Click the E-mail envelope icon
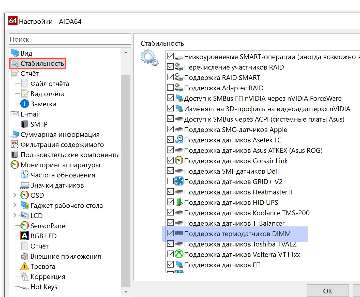Screen dimensions: 360x297 (x=15, y=114)
